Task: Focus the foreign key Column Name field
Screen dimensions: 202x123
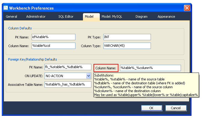Action: 150,68
